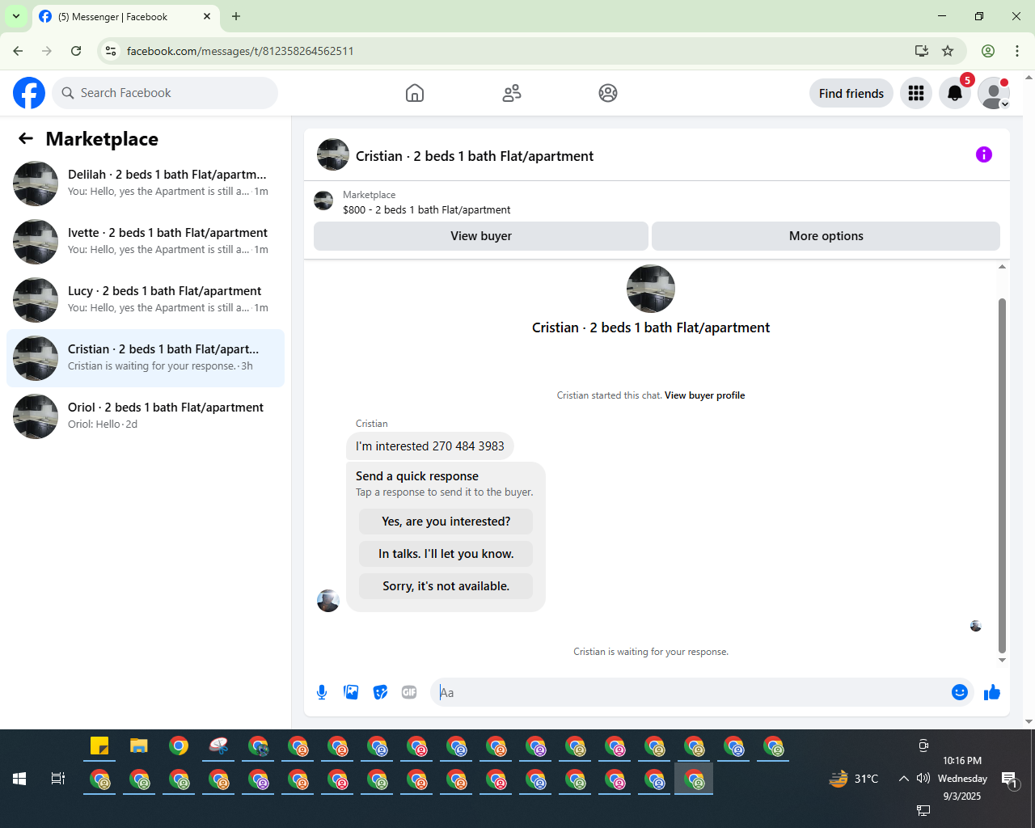Open the GIF picker icon
This screenshot has width=1035, height=828.
coord(409,692)
